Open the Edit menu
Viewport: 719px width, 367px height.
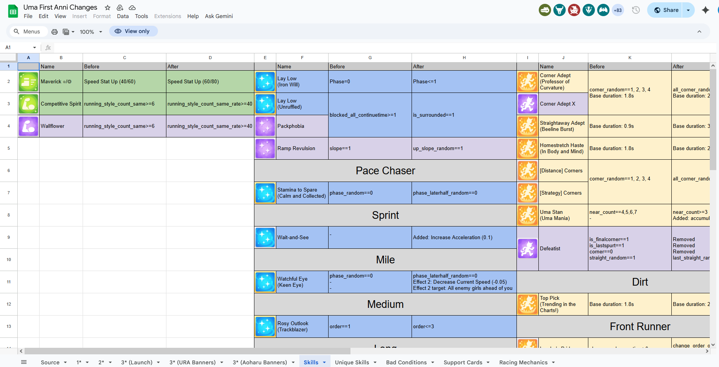coord(43,16)
